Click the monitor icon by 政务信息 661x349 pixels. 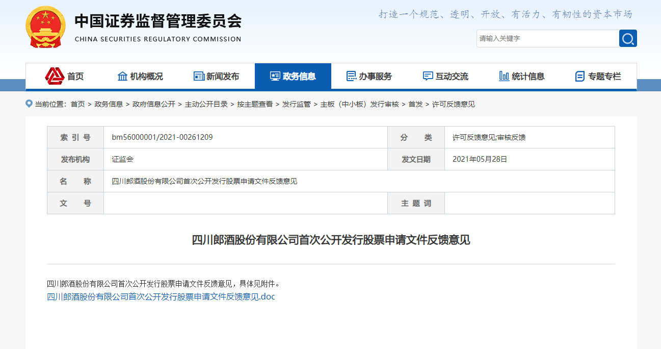coord(275,76)
